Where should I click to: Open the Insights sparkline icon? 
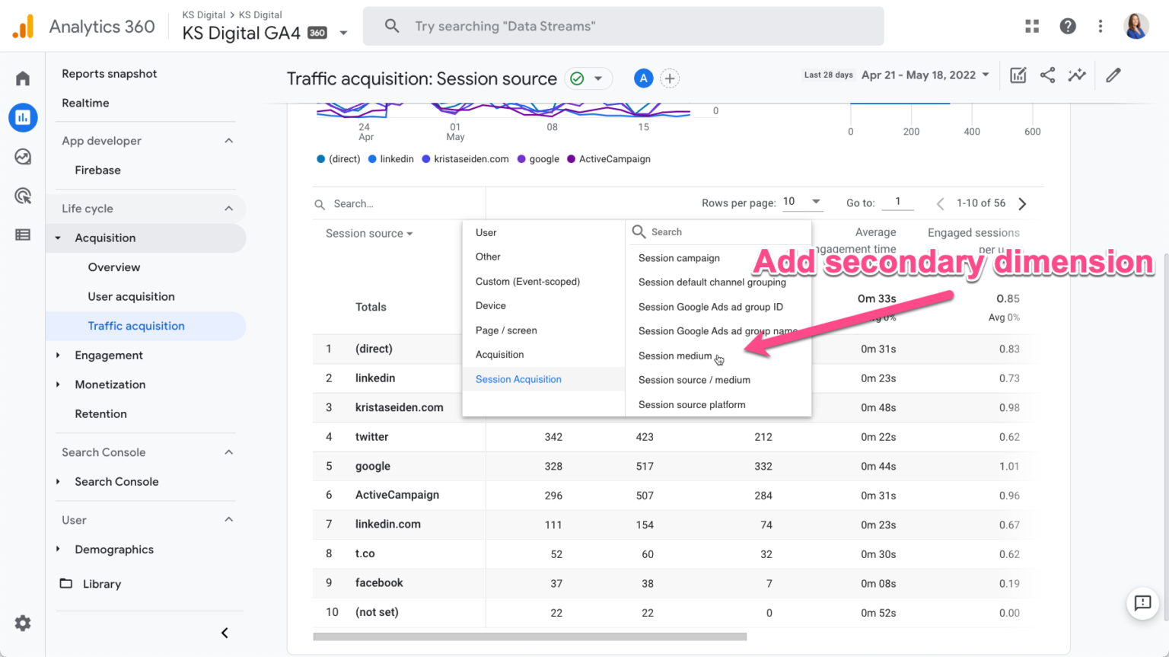tap(1076, 75)
